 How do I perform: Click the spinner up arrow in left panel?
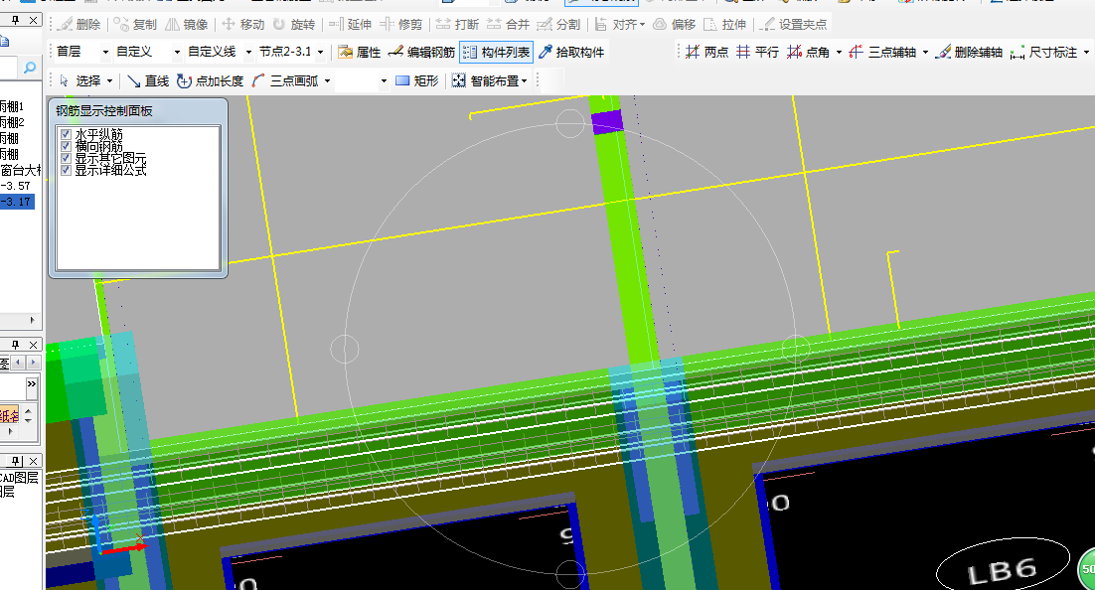click(x=28, y=410)
